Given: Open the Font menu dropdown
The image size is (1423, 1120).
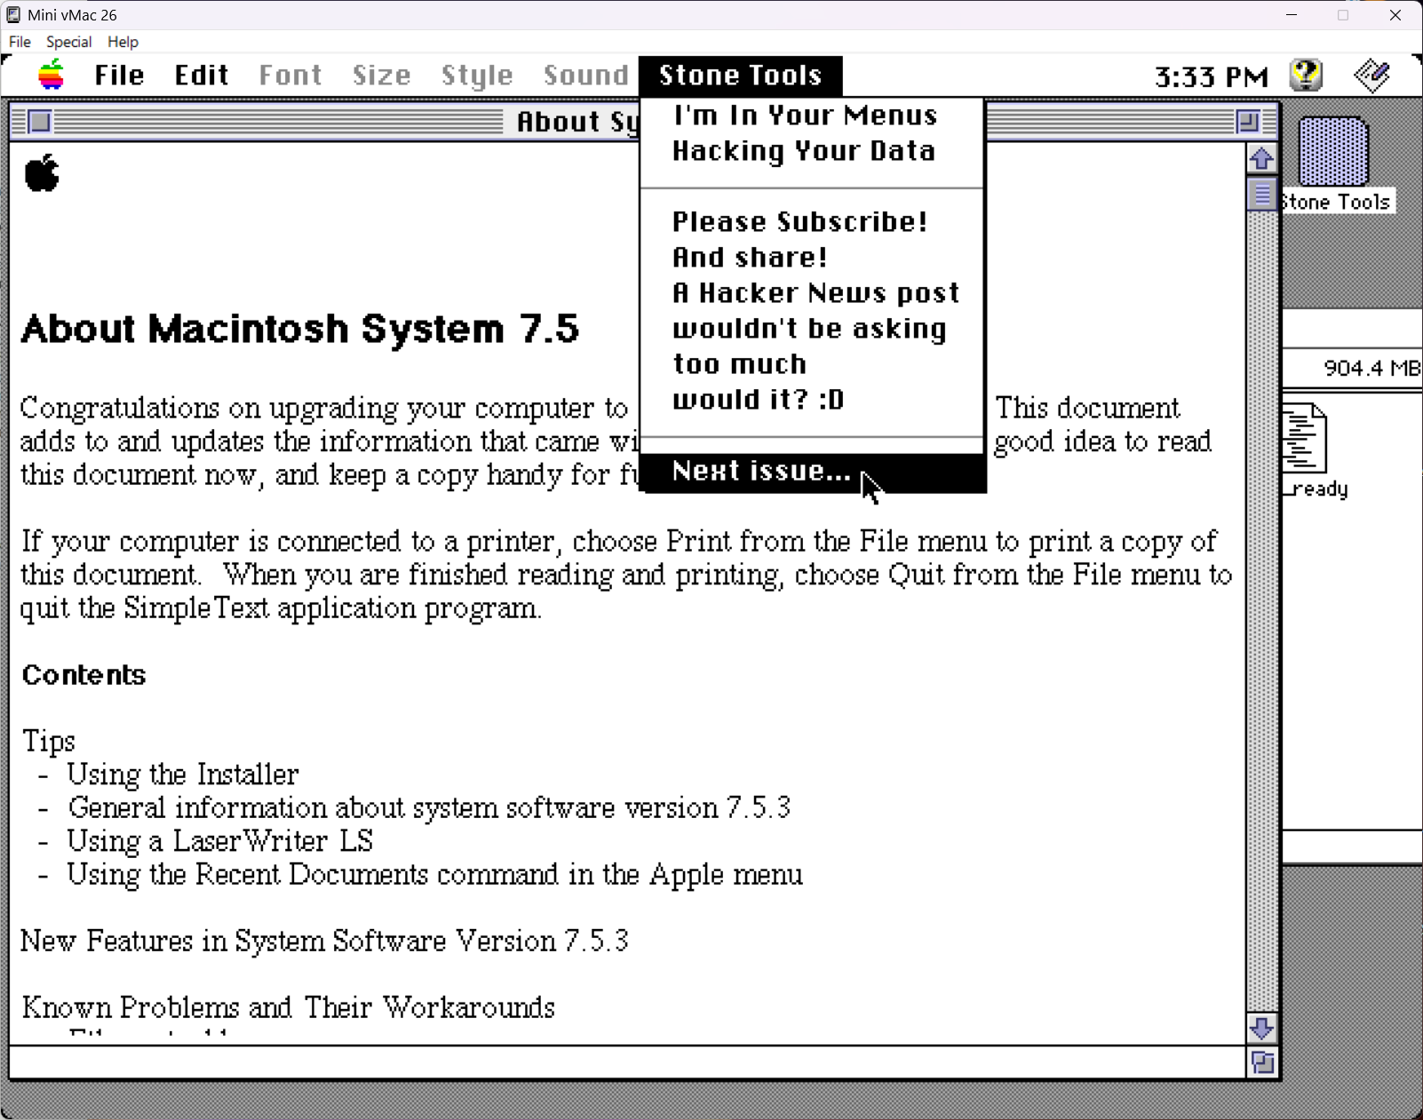Looking at the screenshot, I should click(290, 75).
